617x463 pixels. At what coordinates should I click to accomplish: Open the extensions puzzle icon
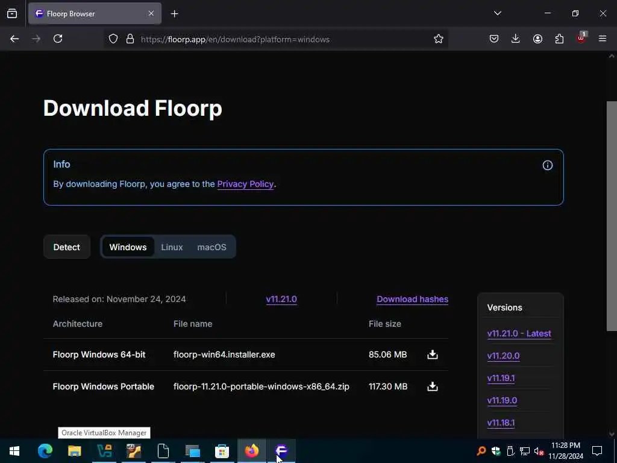click(559, 39)
